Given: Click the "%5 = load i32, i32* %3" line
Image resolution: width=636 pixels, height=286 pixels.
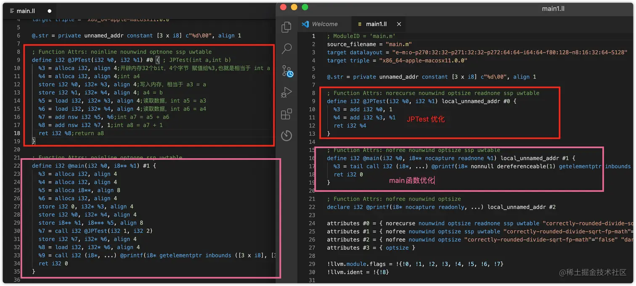Looking at the screenshot, I should coord(122,101).
